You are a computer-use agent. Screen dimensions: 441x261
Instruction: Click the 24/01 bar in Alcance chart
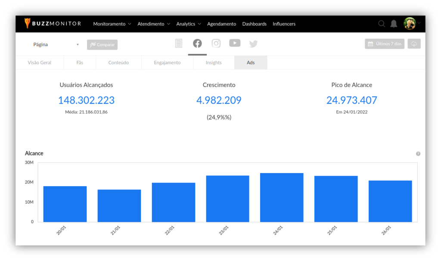282,198
